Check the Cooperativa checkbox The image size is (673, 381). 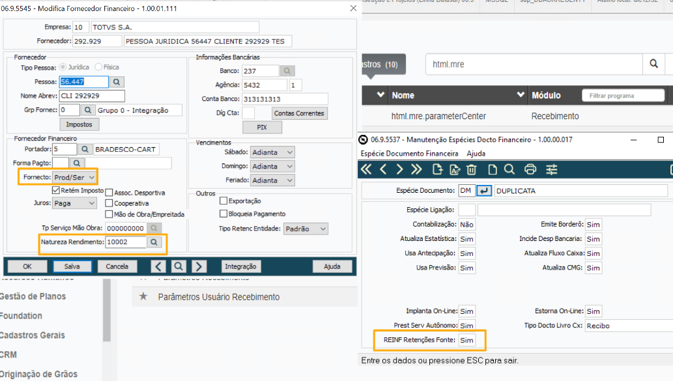pos(109,203)
